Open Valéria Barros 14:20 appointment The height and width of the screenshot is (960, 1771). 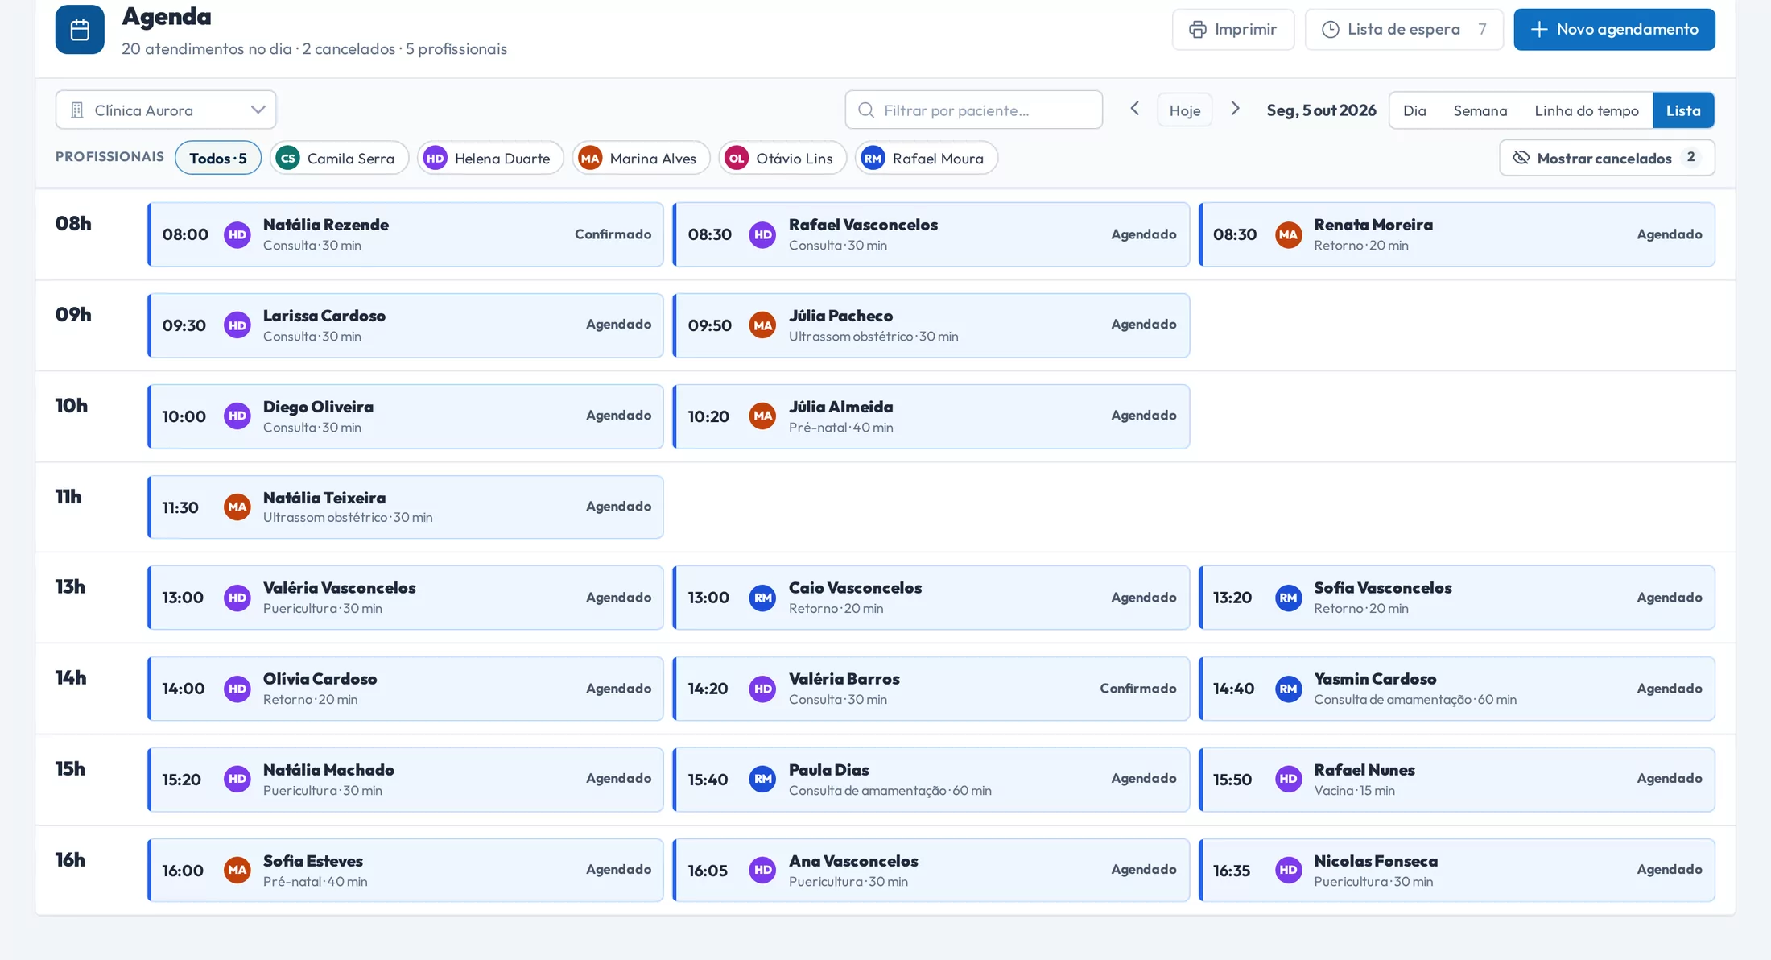[x=931, y=689]
